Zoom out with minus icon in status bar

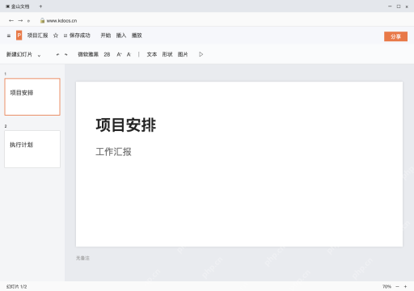(397, 286)
